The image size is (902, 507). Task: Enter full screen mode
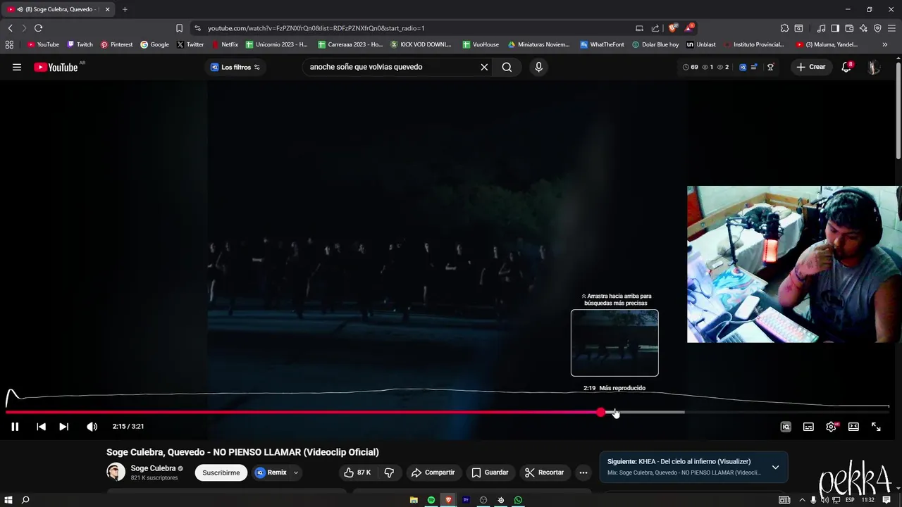point(876,427)
